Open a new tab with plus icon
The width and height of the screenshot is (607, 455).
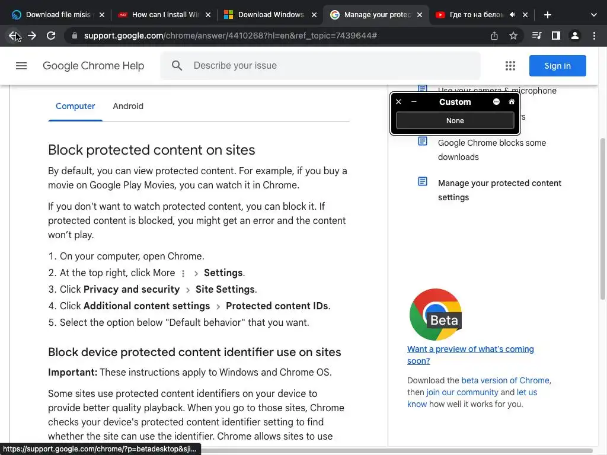[x=547, y=15]
